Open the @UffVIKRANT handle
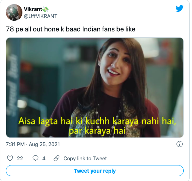This screenshot has width=192, height=181. [x=41, y=16]
